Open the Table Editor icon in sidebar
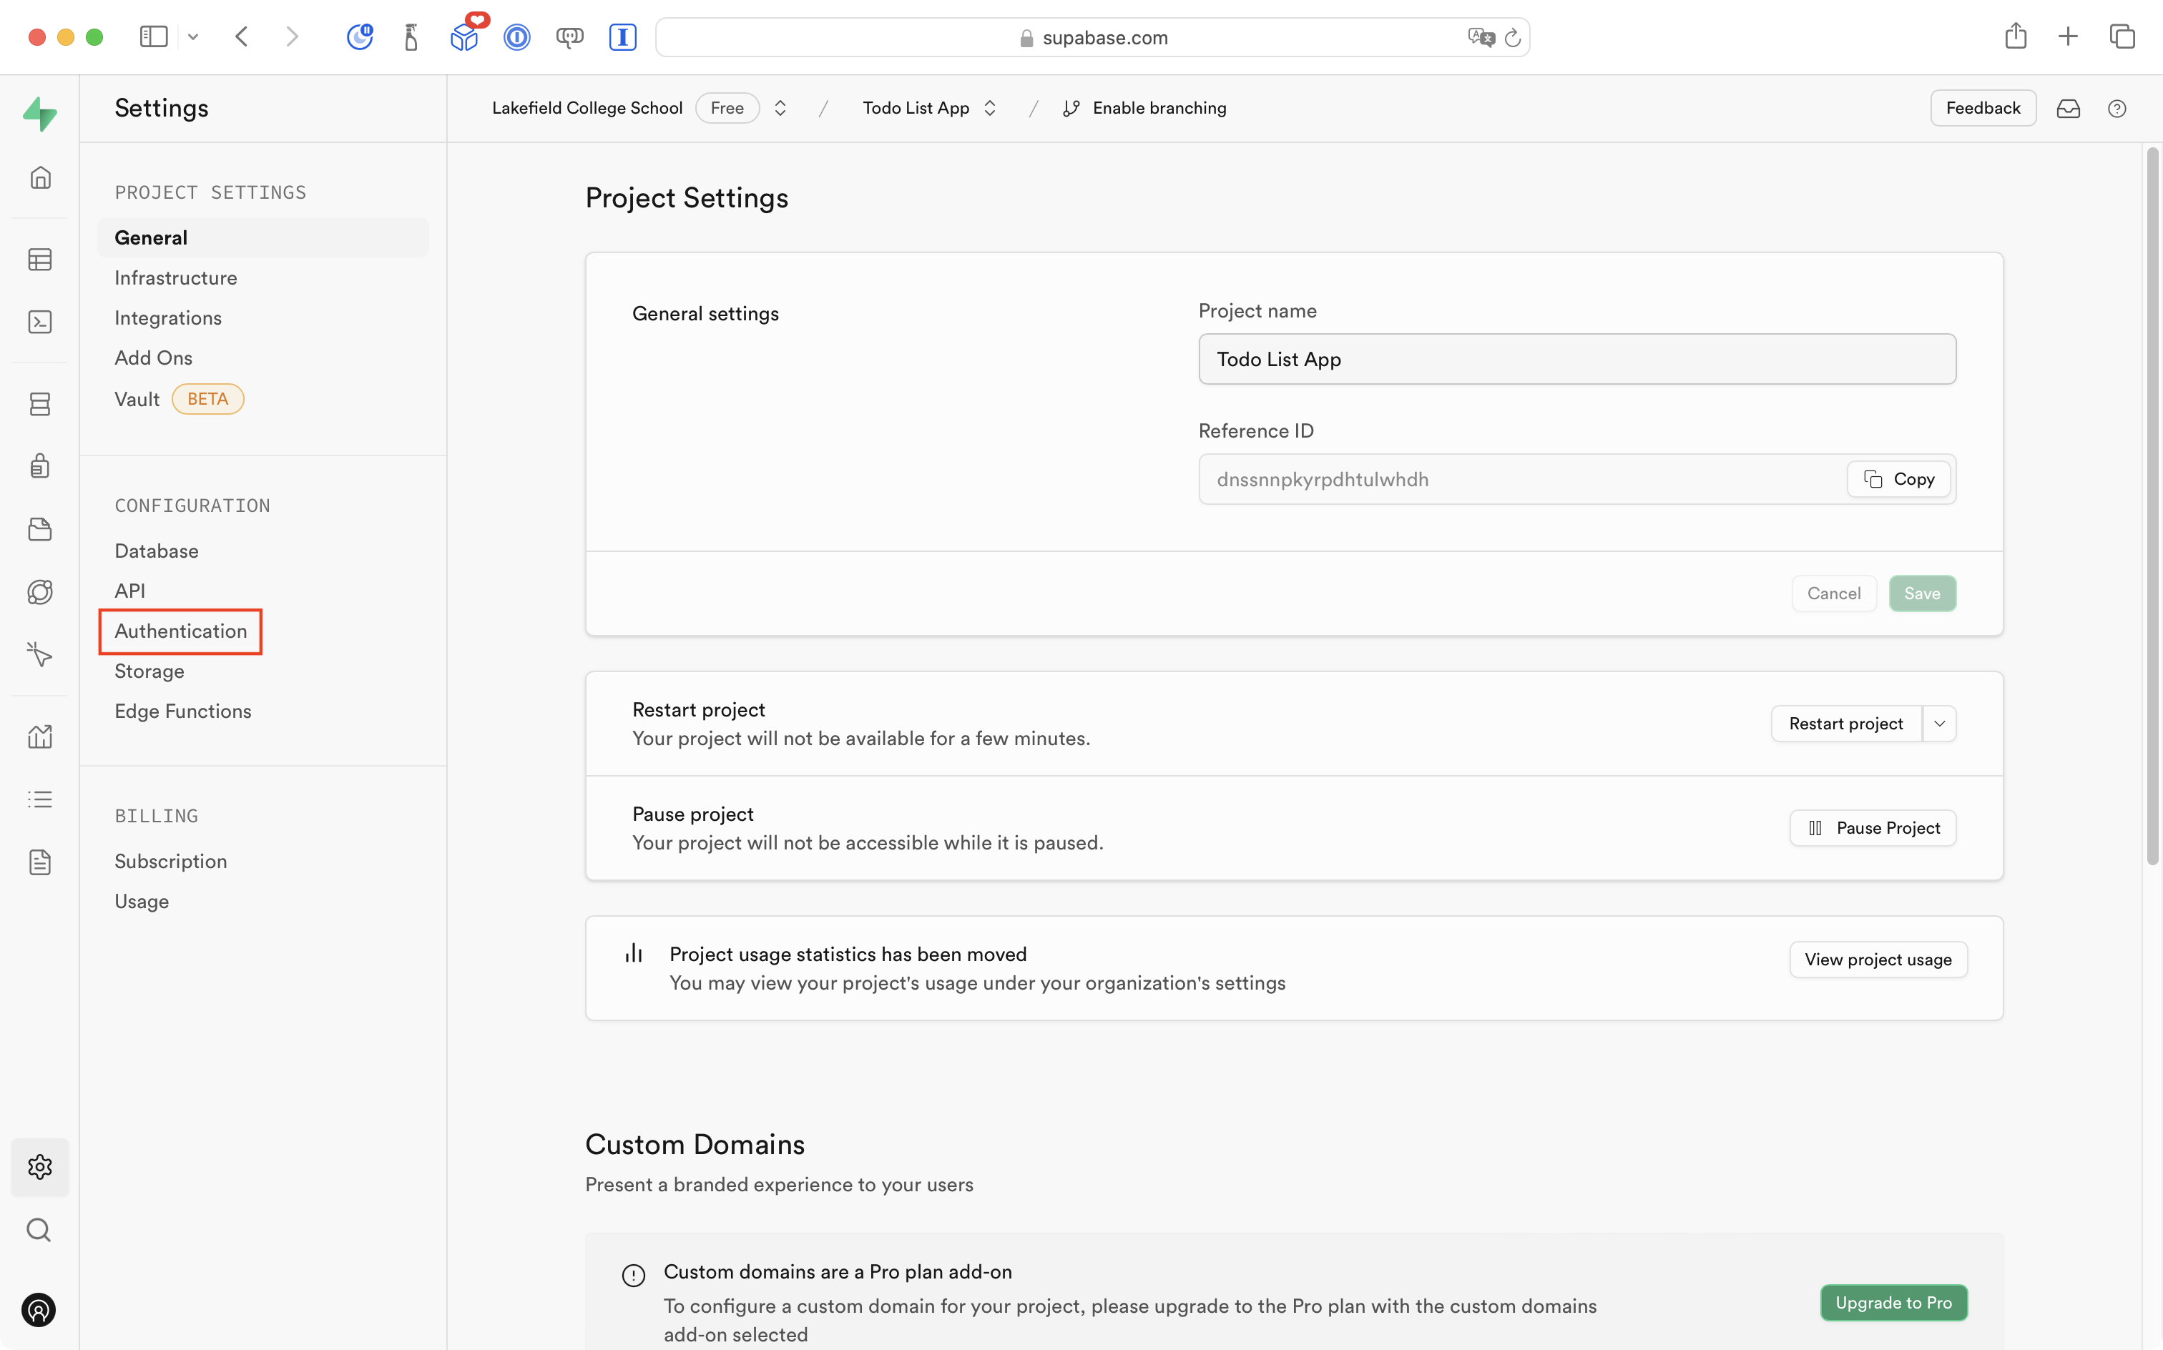Image resolution: width=2163 pixels, height=1350 pixels. click(x=40, y=260)
